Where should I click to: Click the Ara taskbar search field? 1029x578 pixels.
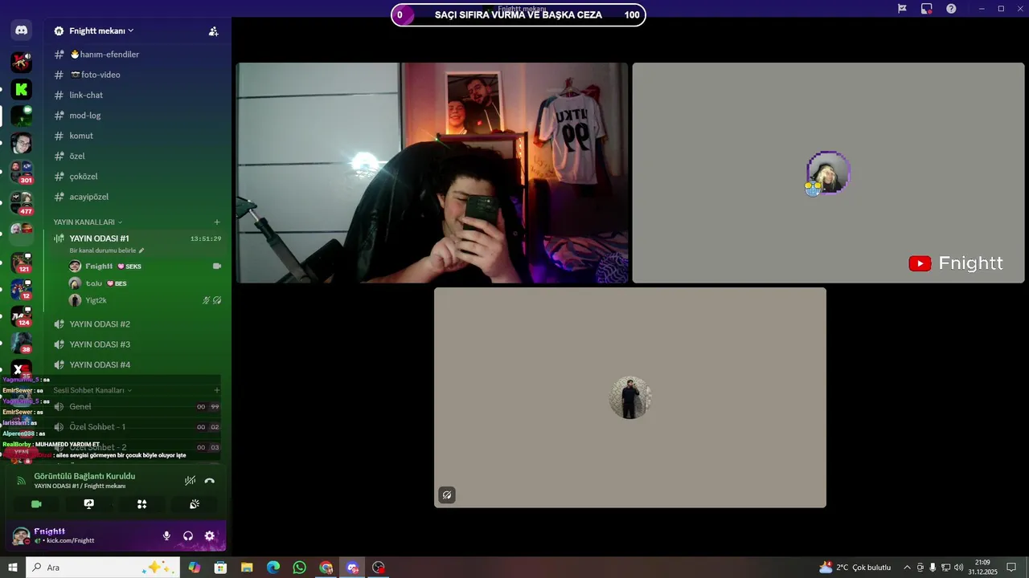pos(105,568)
